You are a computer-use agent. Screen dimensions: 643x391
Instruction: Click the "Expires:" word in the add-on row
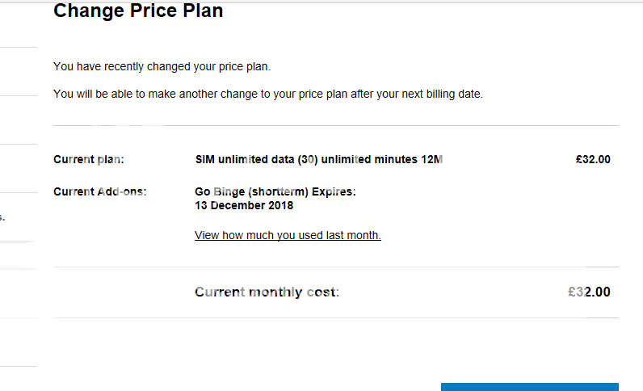click(x=334, y=191)
